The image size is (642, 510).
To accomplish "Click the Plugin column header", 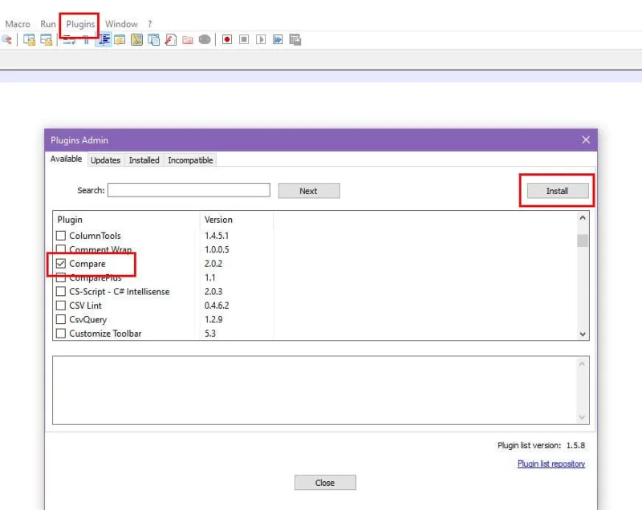I will click(126, 220).
